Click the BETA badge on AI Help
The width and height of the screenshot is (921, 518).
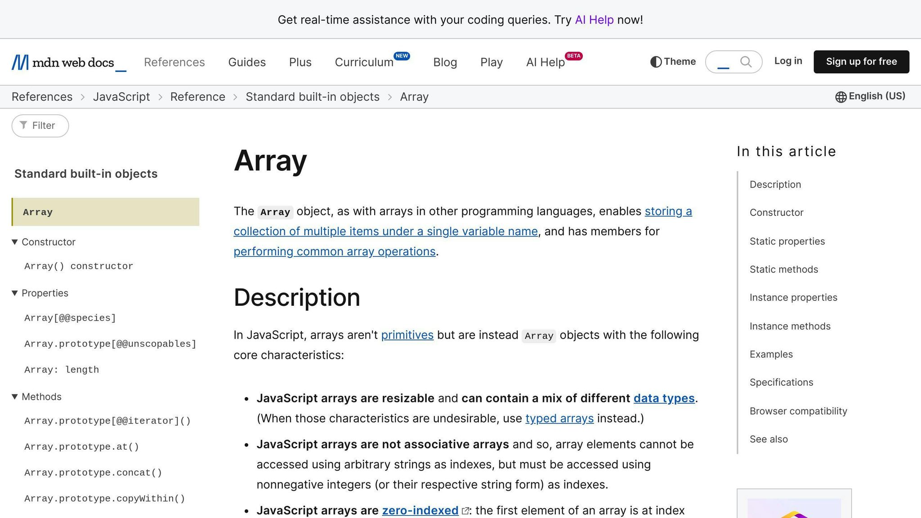tap(574, 56)
